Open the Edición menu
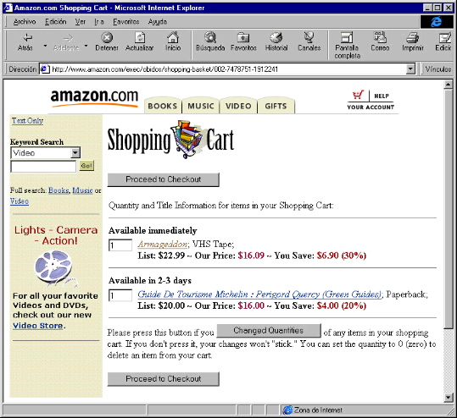 point(55,21)
